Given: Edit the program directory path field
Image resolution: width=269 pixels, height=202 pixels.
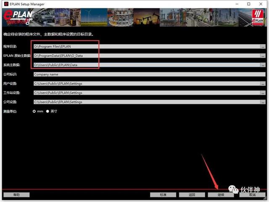Looking at the screenshot, I should tap(147, 46).
